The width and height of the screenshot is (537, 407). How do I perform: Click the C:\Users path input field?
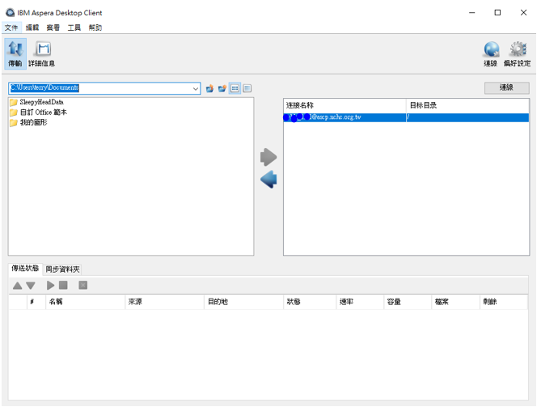97,88
